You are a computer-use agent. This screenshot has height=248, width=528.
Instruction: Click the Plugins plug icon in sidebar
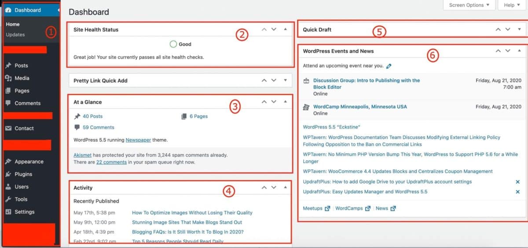click(8, 174)
